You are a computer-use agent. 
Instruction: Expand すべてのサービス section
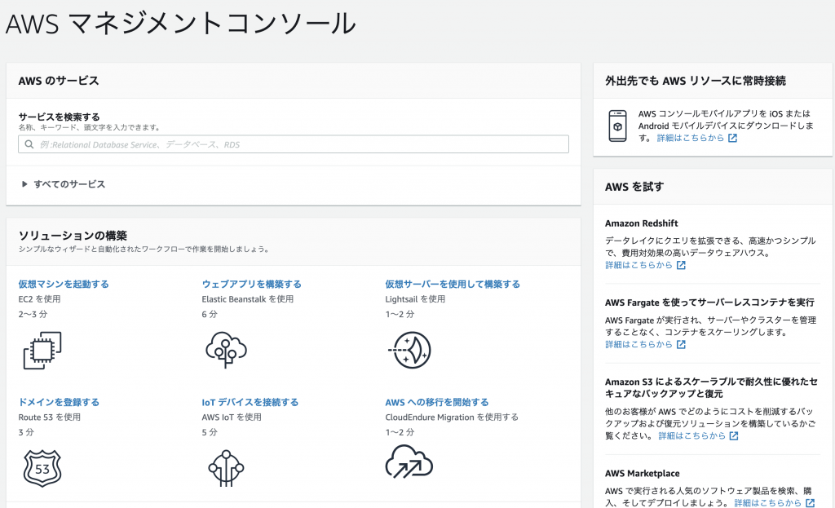[64, 184]
